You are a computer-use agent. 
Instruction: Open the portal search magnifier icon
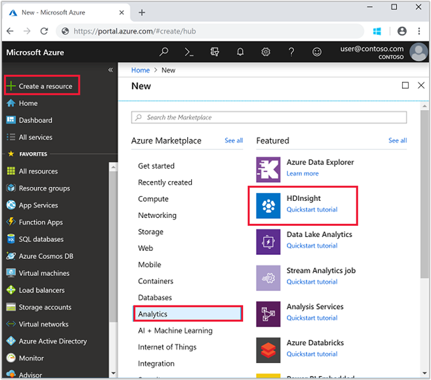click(x=164, y=51)
